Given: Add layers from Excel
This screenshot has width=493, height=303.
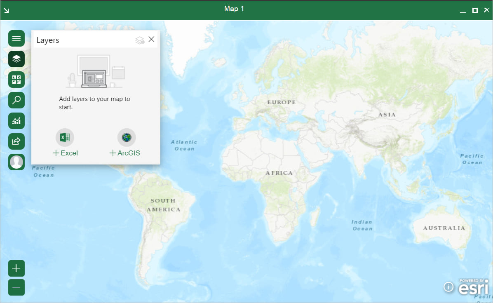Looking at the screenshot, I should click(x=65, y=153).
